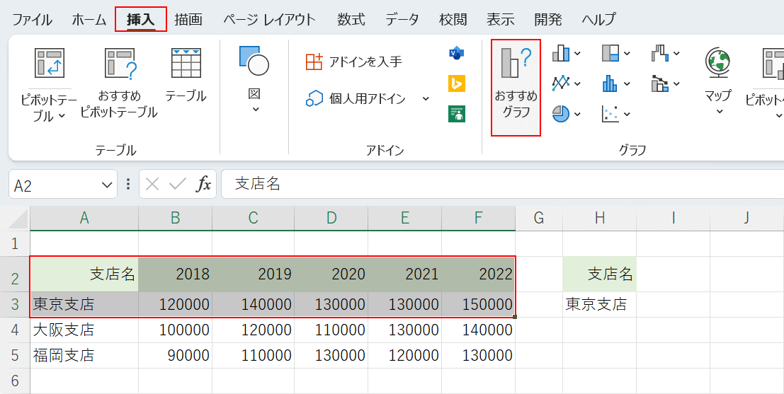This screenshot has height=394, width=784.
Task: Open the Bing Maps add-in
Action: tap(457, 83)
